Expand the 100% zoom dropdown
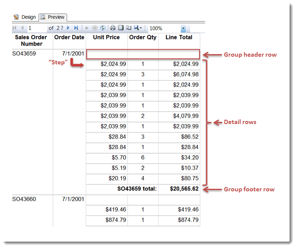The height and width of the screenshot is (248, 296). coord(183,29)
